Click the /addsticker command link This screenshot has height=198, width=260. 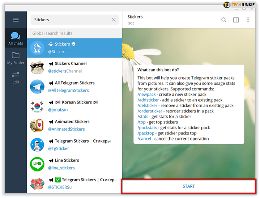148,100
